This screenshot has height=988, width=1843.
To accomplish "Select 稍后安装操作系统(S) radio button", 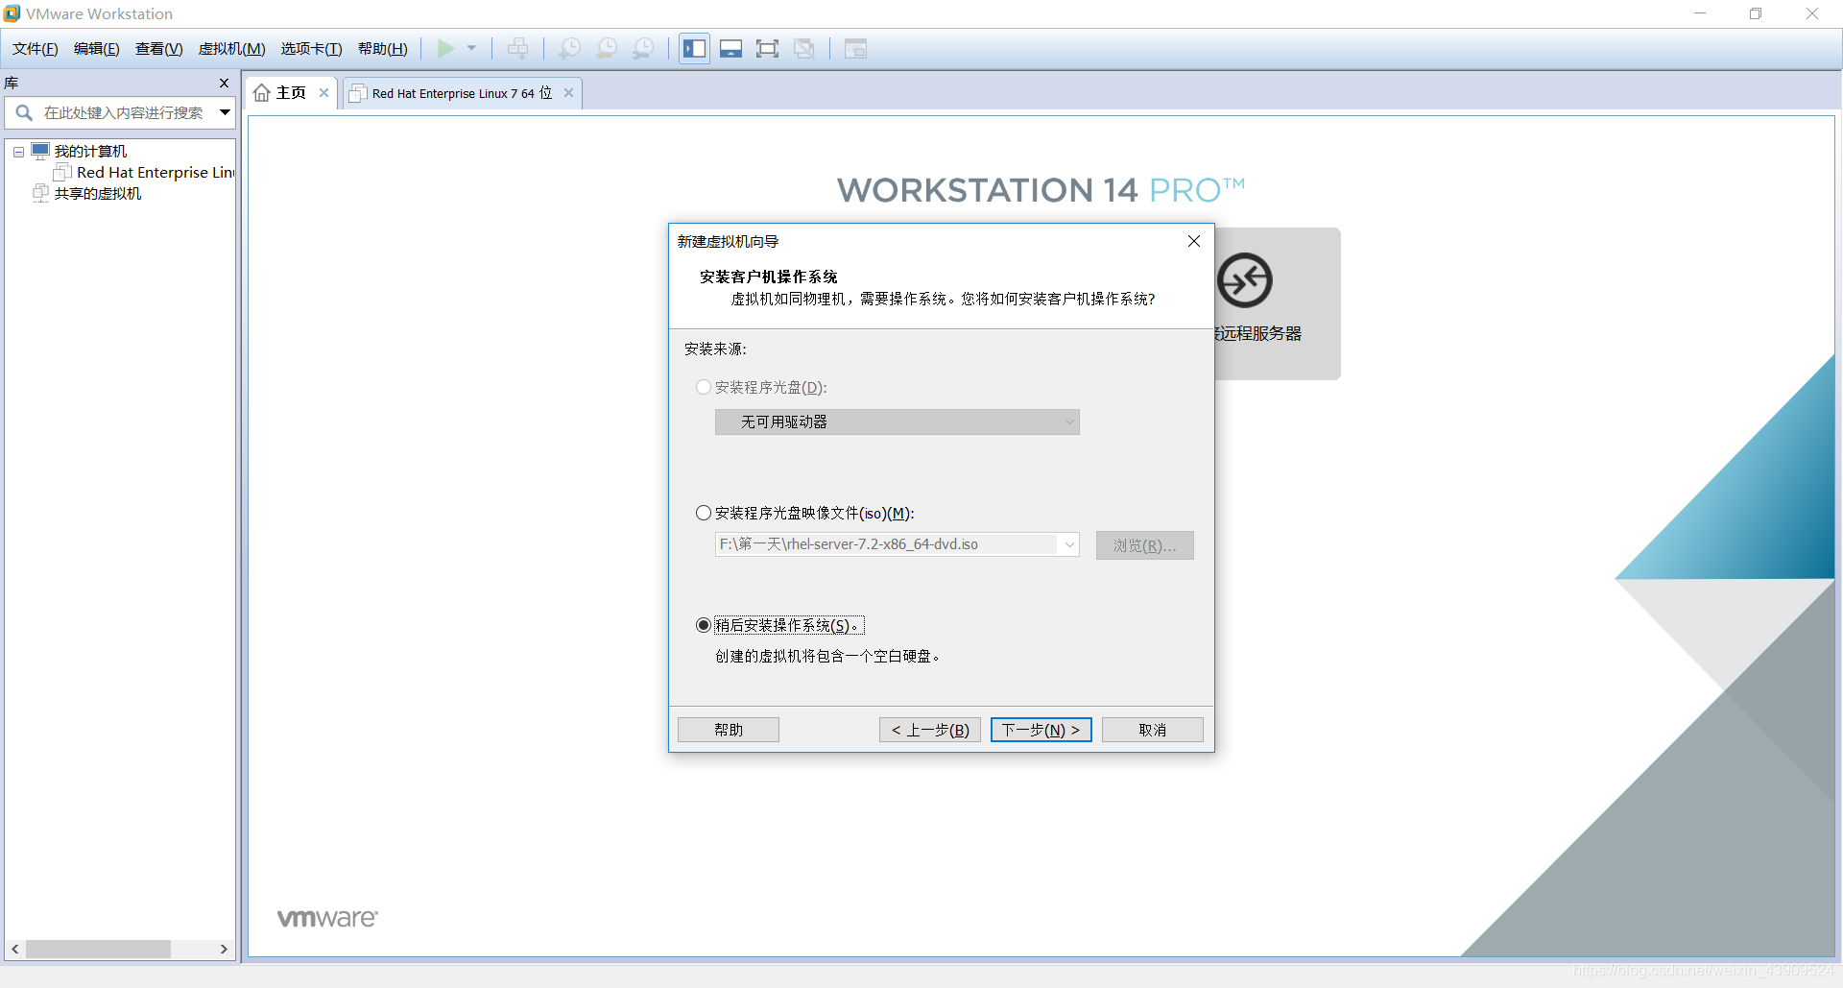I will coord(704,625).
